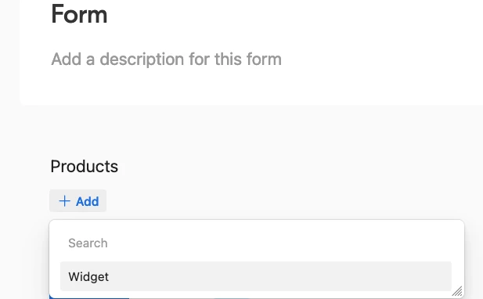Edit the 'Add a description for this form' text
This screenshot has width=483, height=299.
click(x=166, y=59)
